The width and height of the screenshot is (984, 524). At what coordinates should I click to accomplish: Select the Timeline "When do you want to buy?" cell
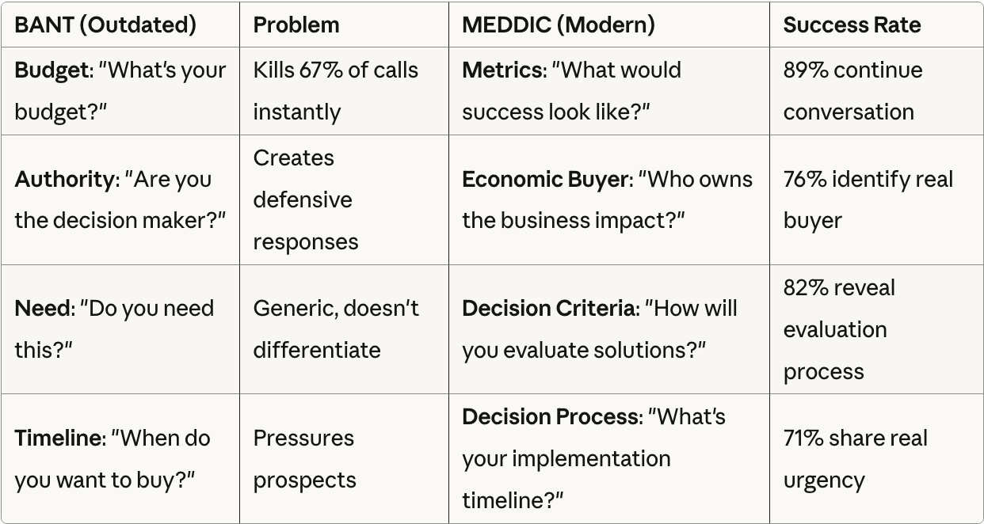(x=113, y=458)
